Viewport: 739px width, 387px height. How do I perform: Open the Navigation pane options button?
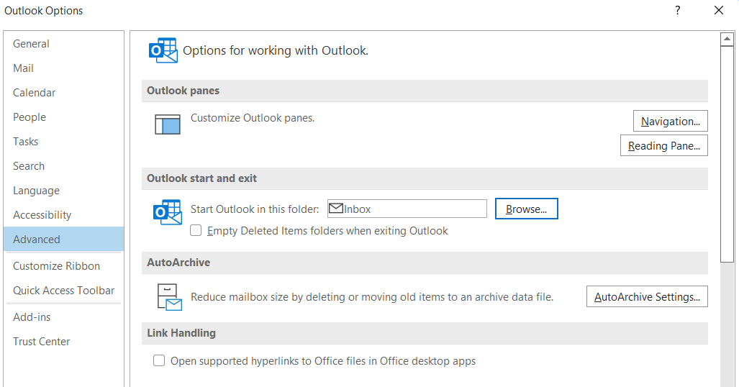click(671, 121)
